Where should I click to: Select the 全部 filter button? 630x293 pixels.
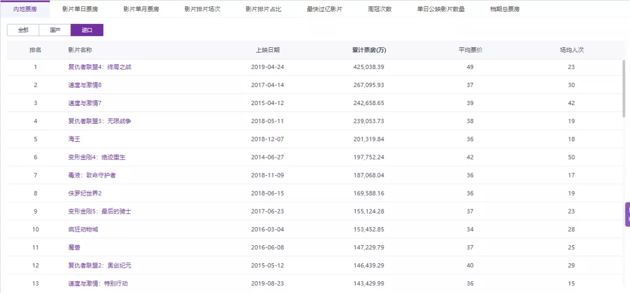pos(23,30)
